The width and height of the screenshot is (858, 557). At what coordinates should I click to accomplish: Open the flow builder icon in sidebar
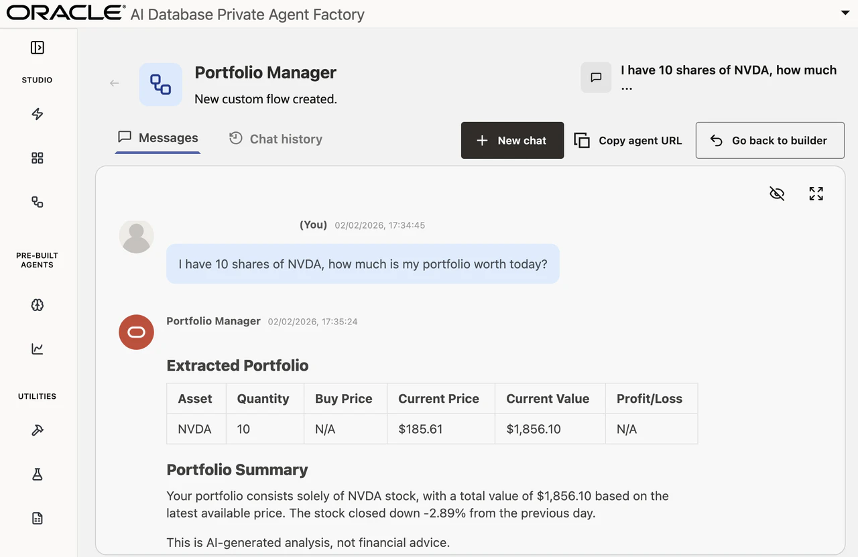pyautogui.click(x=38, y=202)
